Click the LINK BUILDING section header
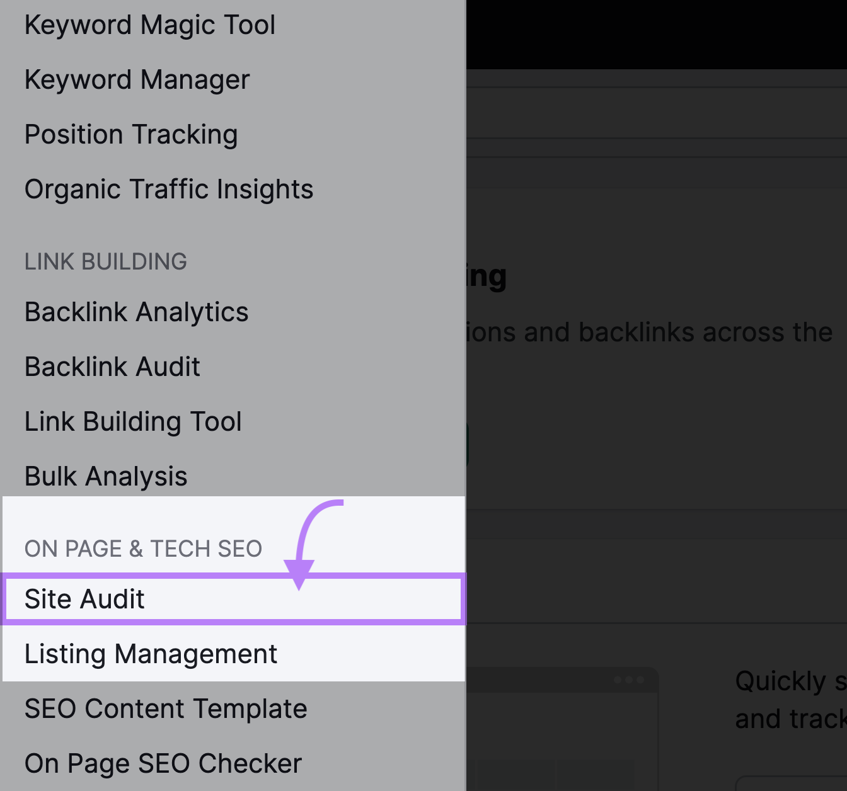The width and height of the screenshot is (847, 791). pyautogui.click(x=106, y=261)
